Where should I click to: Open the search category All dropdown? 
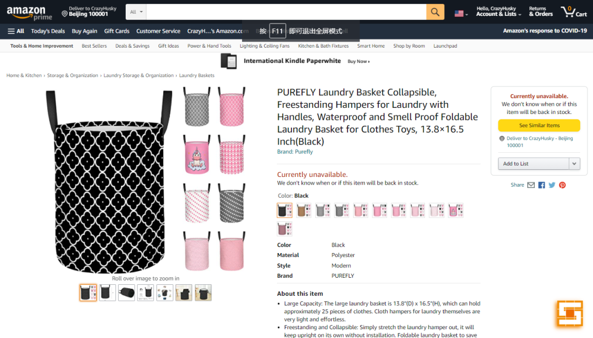point(136,12)
